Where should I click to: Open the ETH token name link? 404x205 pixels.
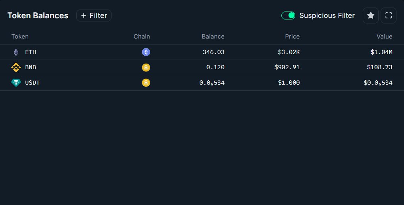pyautogui.click(x=31, y=52)
